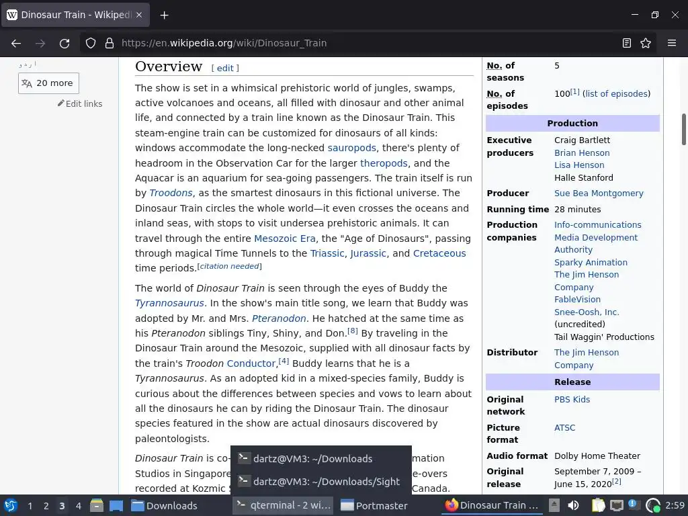Open the theropods link
Image resolution: width=688 pixels, height=516 pixels.
pyautogui.click(x=384, y=163)
